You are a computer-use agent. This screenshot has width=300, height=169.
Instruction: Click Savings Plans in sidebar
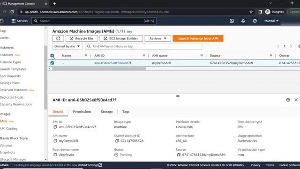click(x=10, y=83)
